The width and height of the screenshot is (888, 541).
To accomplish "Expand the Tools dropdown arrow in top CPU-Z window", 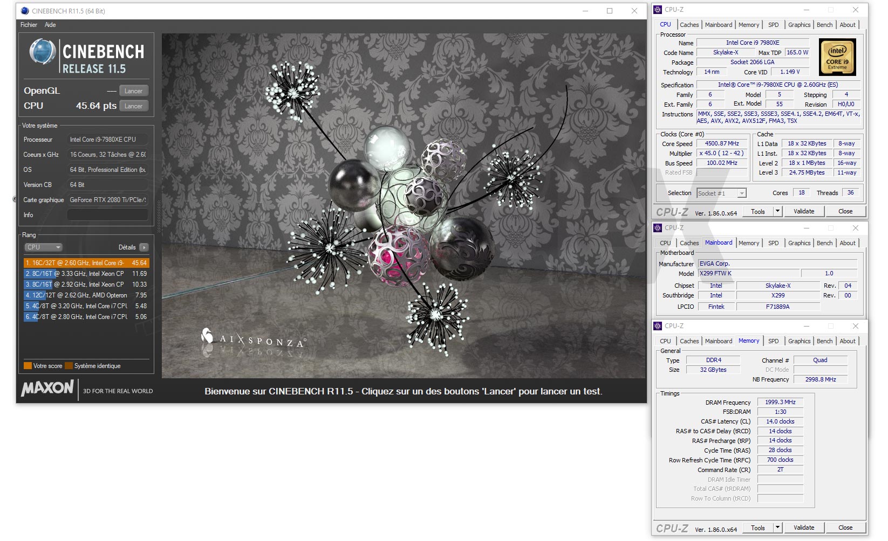I will pos(777,212).
